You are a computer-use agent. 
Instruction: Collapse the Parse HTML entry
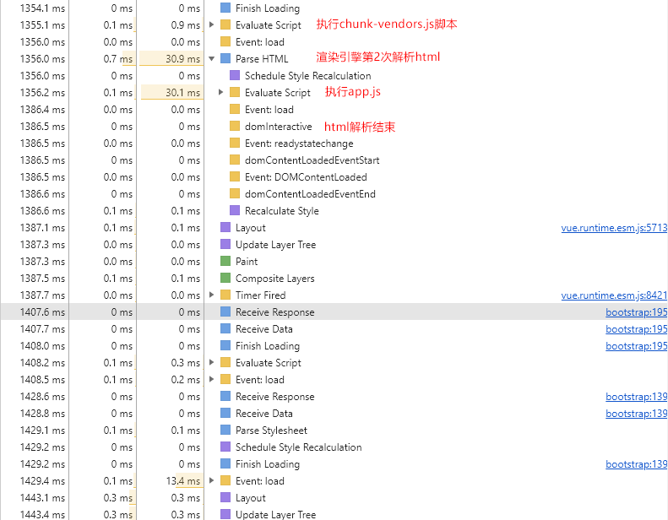211,59
